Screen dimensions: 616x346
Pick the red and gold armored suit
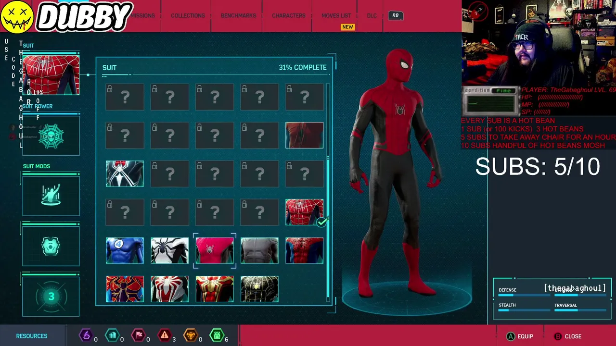215,289
